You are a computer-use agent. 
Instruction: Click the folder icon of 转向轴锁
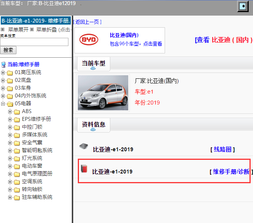pos(17,190)
